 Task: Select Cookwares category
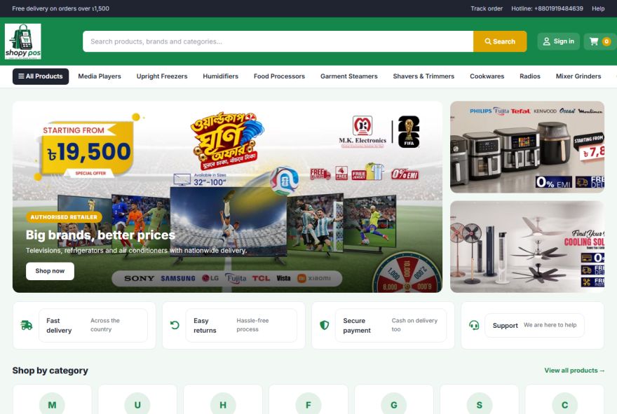point(487,76)
